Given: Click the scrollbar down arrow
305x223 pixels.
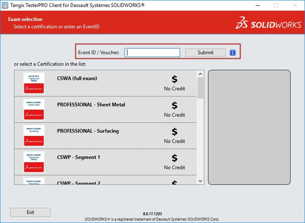Looking at the screenshot, I should pos(200,180).
